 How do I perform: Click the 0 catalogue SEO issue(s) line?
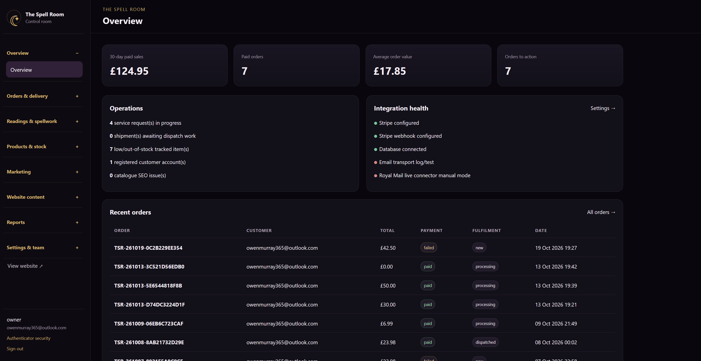click(138, 175)
